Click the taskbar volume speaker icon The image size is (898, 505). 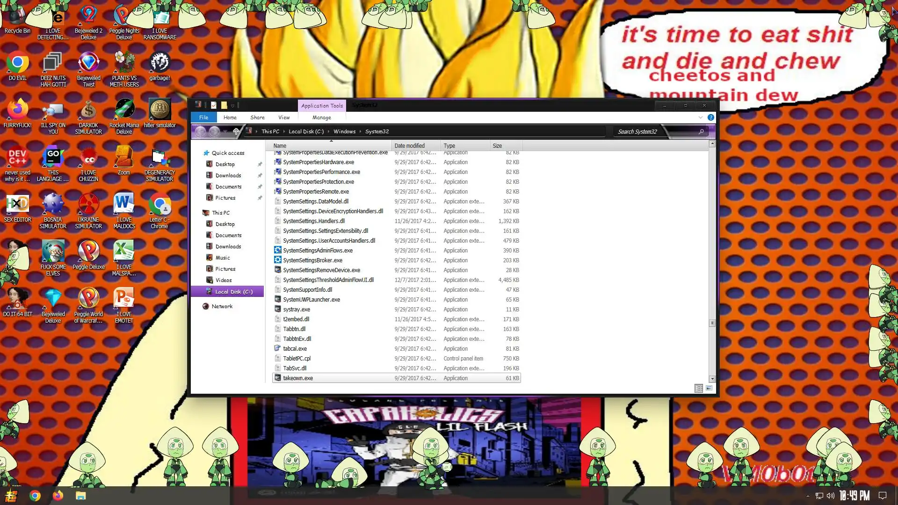830,496
